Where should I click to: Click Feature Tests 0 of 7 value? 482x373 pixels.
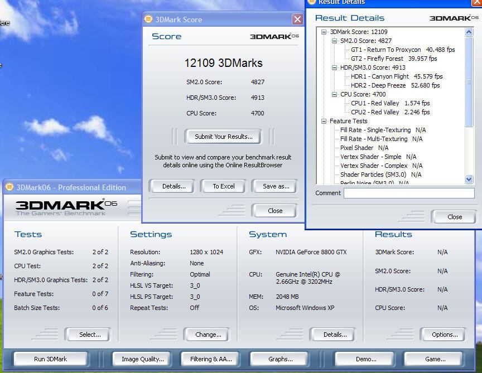[100, 294]
